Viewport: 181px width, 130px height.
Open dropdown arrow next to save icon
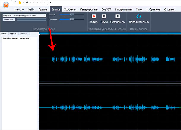click(31, 3)
